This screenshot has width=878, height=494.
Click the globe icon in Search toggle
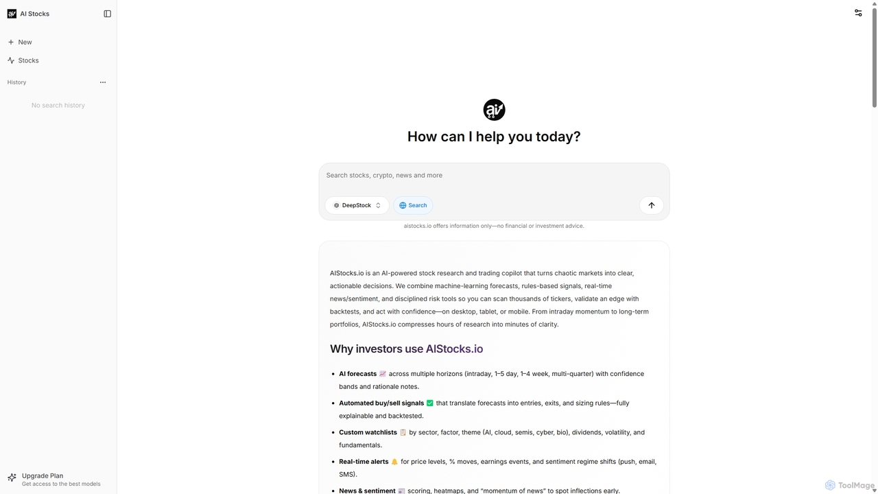[403, 205]
